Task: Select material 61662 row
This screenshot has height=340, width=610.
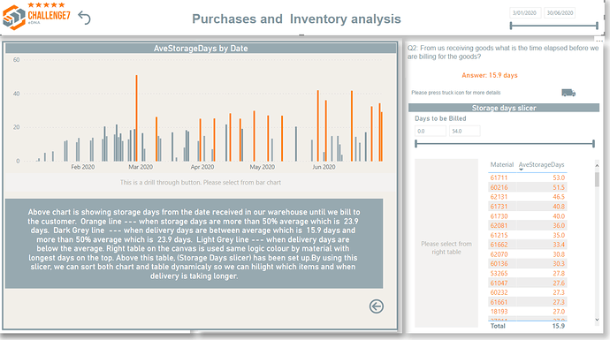Action: [527, 245]
